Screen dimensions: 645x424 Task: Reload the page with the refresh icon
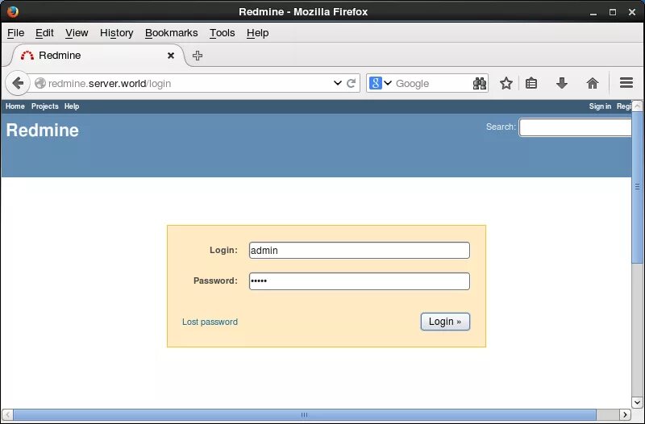point(351,84)
